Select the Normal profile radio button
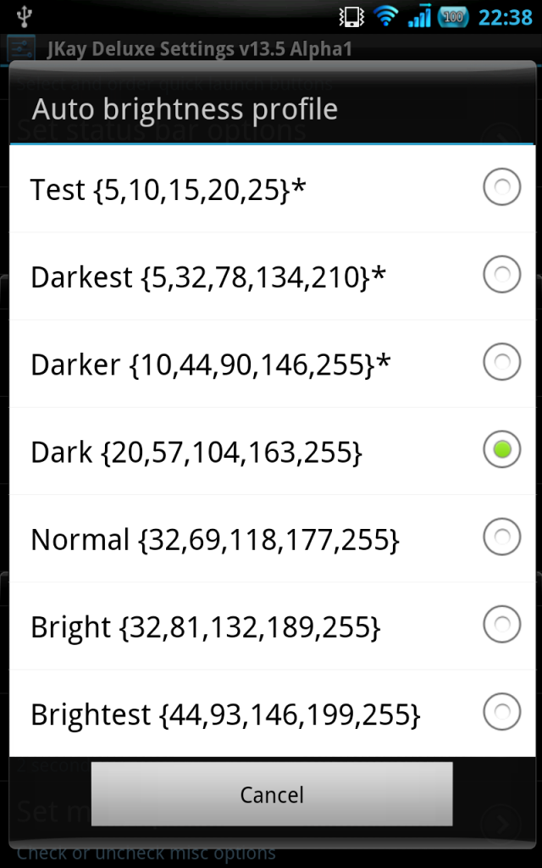The image size is (542, 868). point(501,537)
